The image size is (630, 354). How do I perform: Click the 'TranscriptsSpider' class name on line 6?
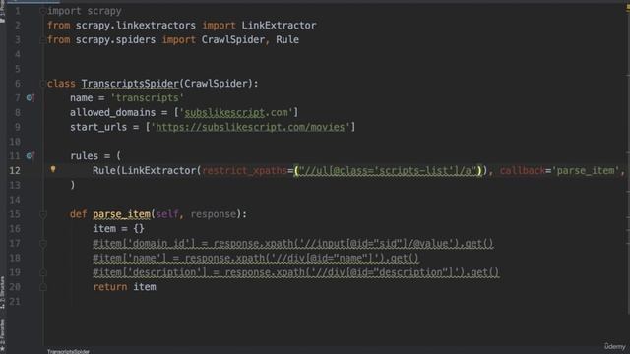[130, 84]
